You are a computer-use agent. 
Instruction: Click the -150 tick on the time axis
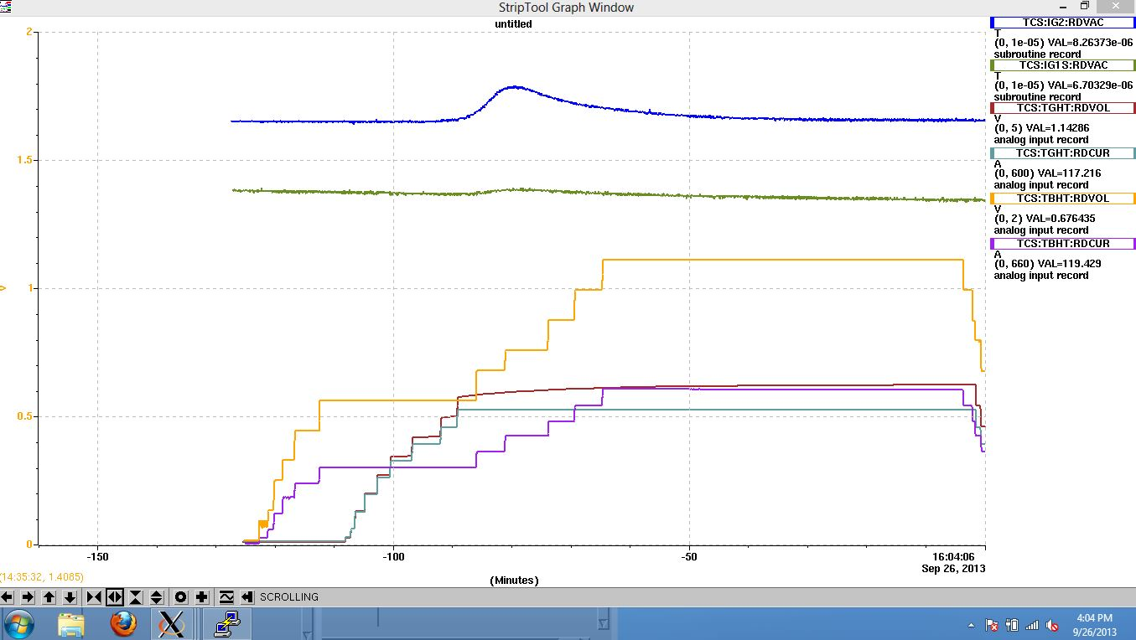click(98, 556)
